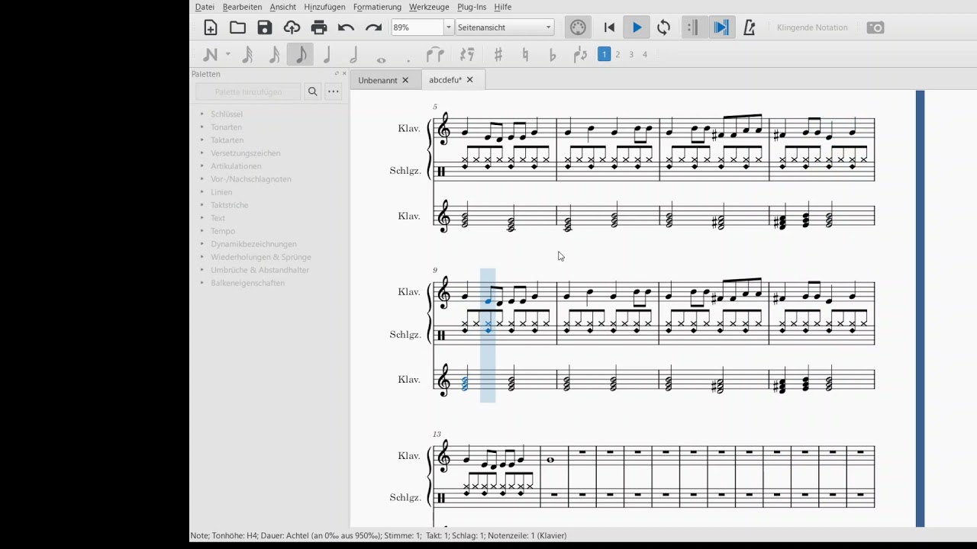
Task: Apply natural accidental
Action: 525,55
